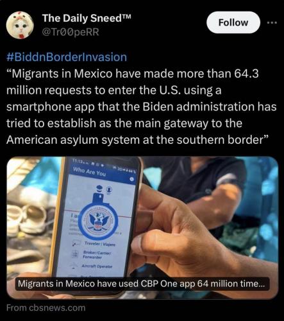284x321 pixels.
Task: Click the card headline about CBP One app
Action: pyautogui.click(x=142, y=284)
